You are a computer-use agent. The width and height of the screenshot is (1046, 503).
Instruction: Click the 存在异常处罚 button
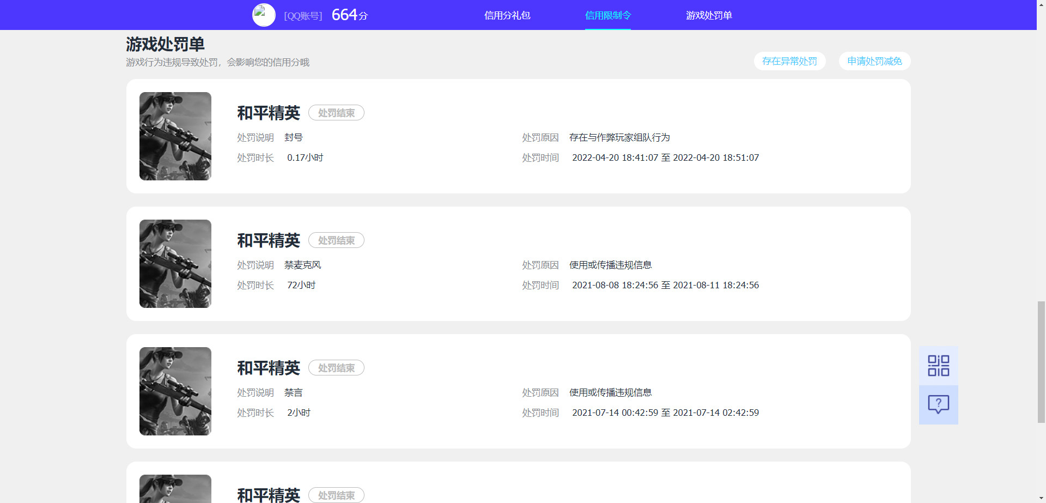(789, 61)
